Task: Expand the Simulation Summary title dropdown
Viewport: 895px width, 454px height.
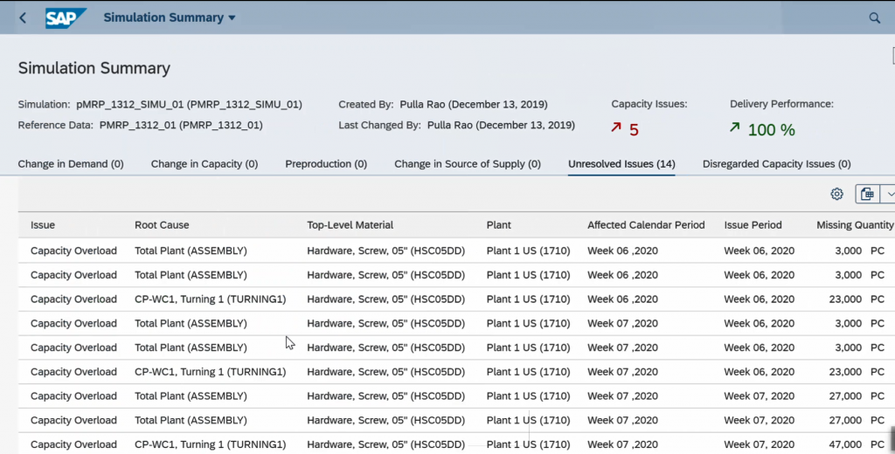Action: pos(232,17)
